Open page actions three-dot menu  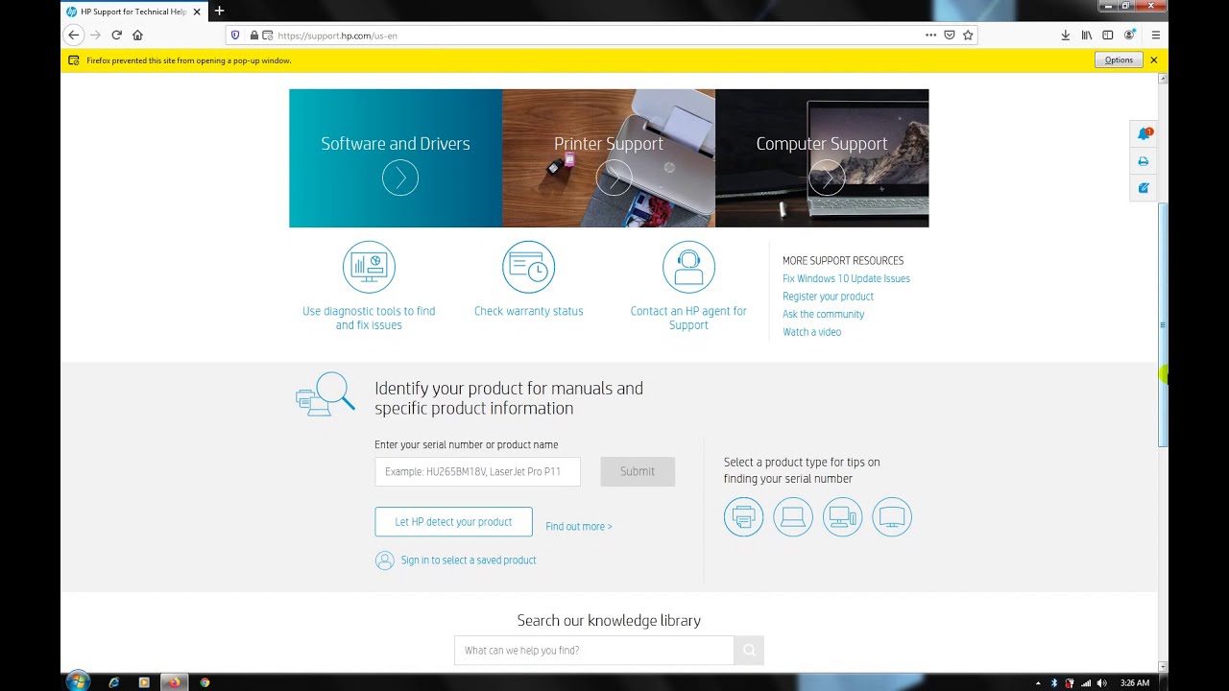(930, 36)
